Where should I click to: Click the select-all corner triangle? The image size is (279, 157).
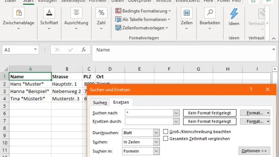(x=6, y=69)
